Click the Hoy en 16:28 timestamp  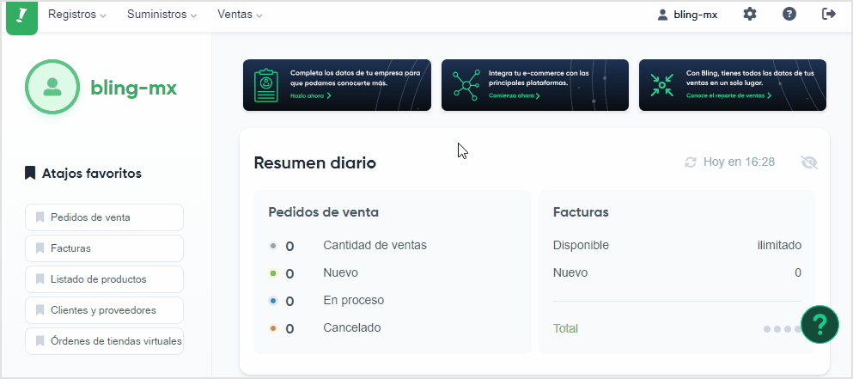740,162
